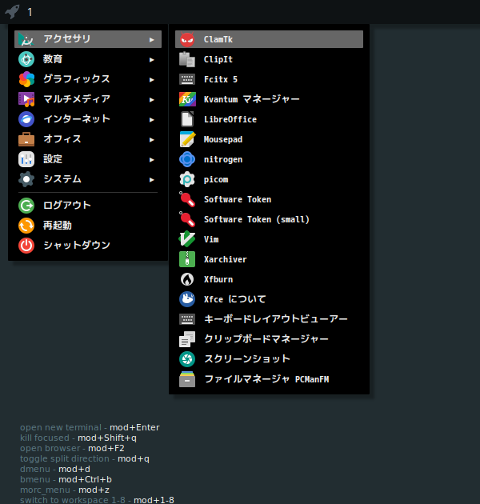Click the Fcitx 5 keyboard icon
Image resolution: width=480 pixels, height=504 pixels.
tap(186, 79)
